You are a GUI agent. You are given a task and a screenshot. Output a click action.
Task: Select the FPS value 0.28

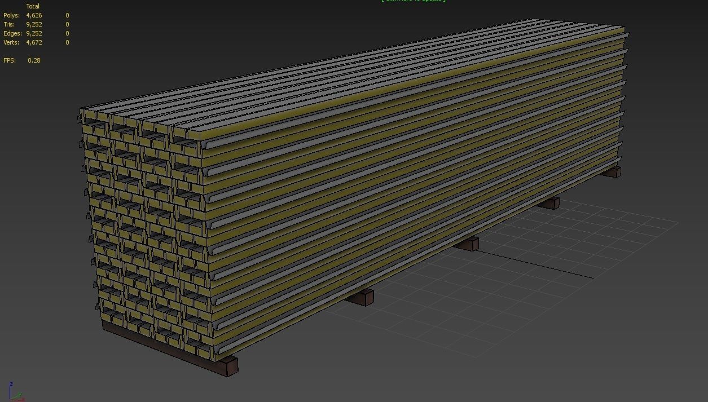(x=34, y=60)
